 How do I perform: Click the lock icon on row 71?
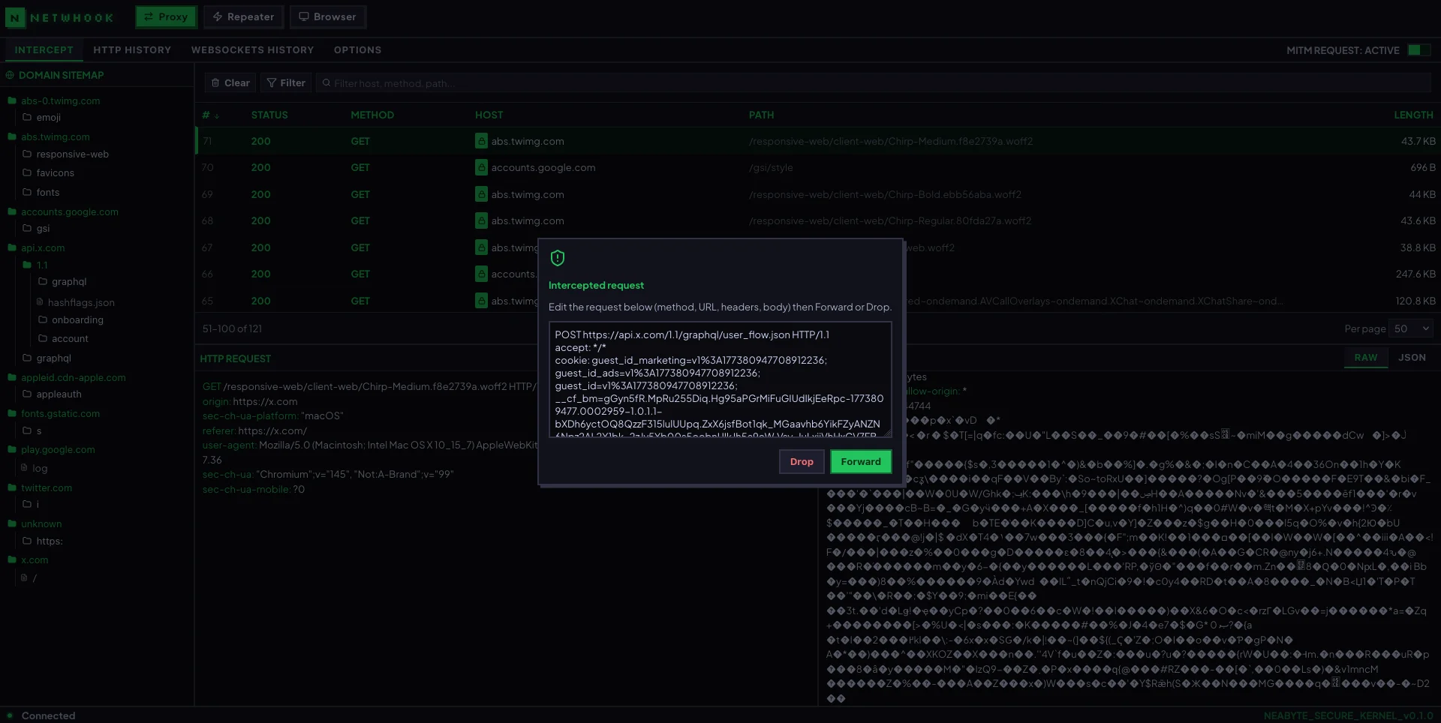point(481,141)
